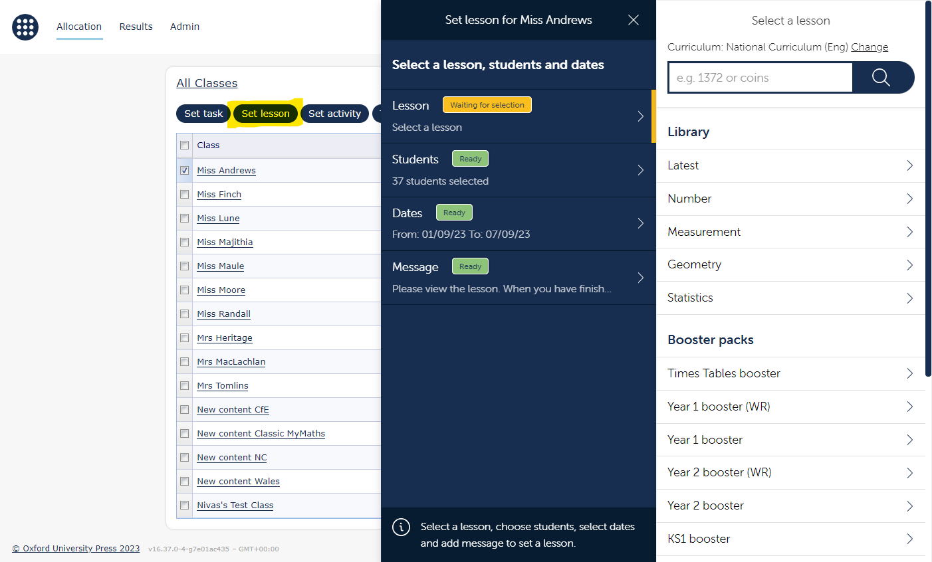Close the Set lesson panel
Screen dimensions: 932x562
point(633,20)
